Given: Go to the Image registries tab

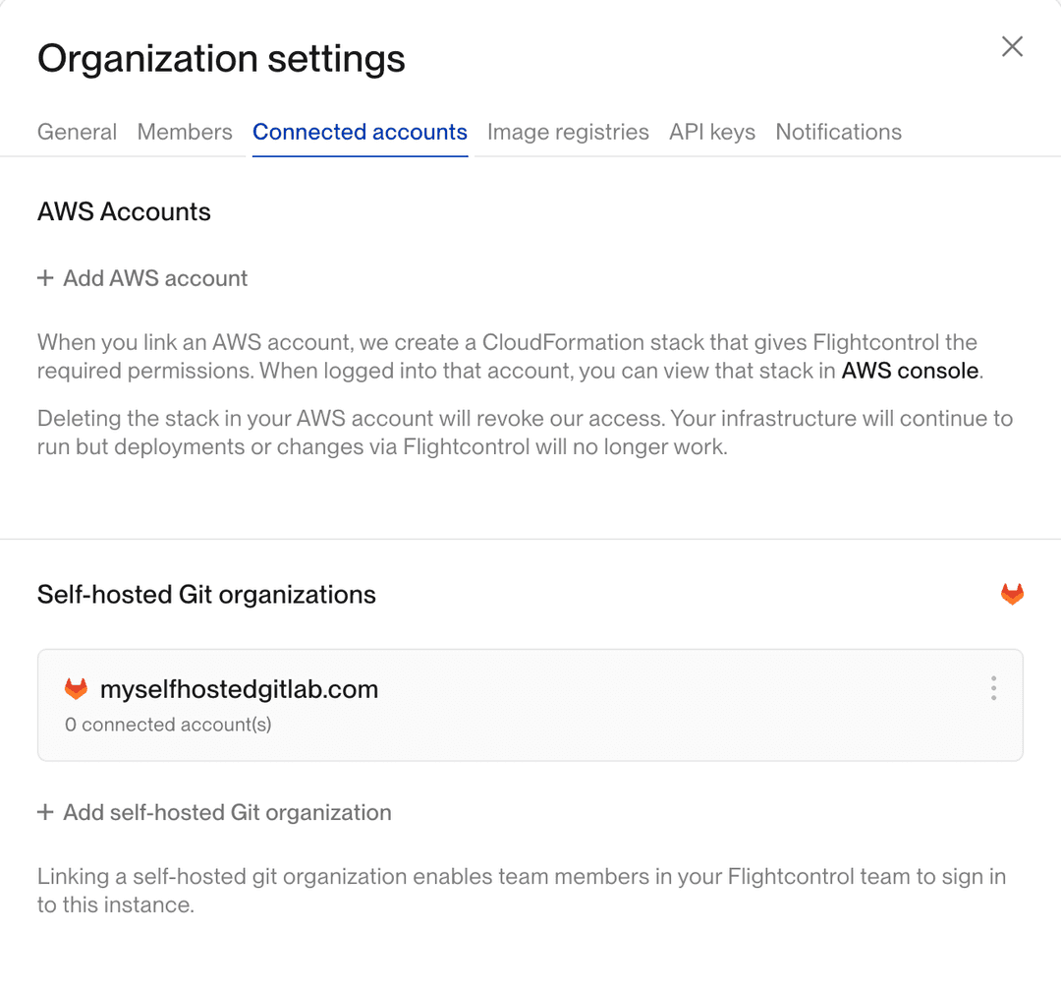Looking at the screenshot, I should pos(568,132).
